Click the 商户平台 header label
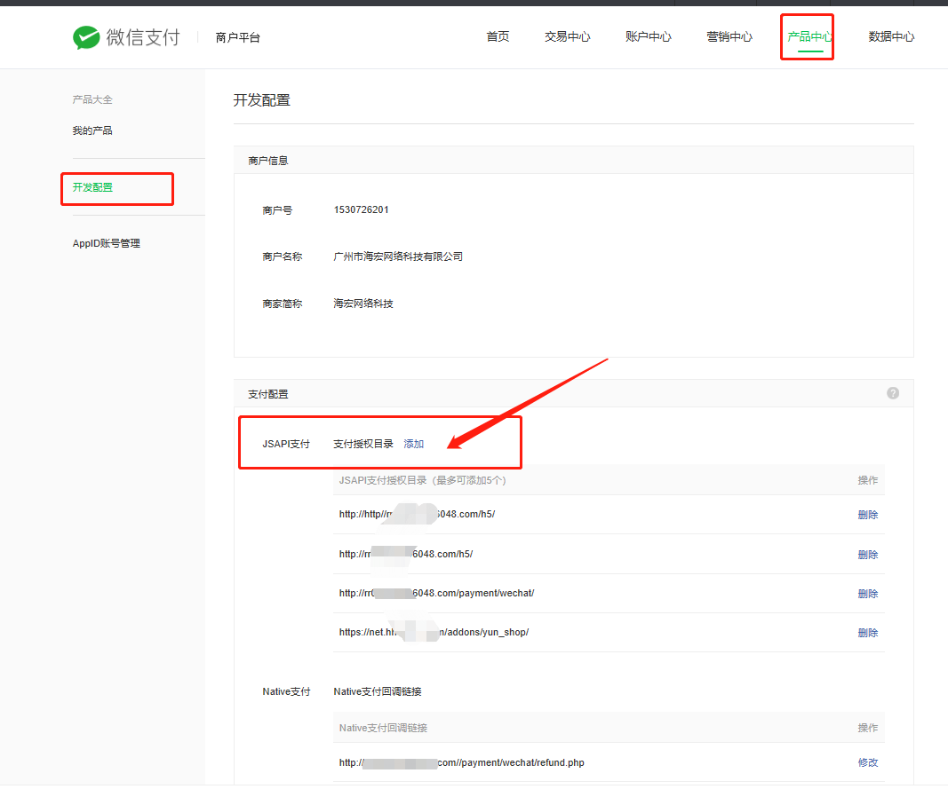Screen dimensions: 948x789 pos(237,37)
